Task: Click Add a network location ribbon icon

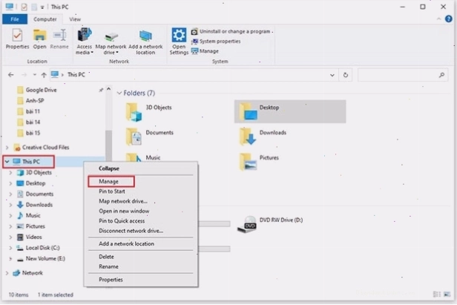Action: coord(145,42)
